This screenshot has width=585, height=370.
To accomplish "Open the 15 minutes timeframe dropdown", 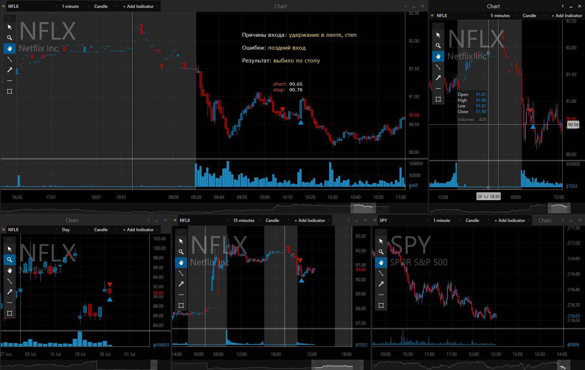I will (x=247, y=221).
